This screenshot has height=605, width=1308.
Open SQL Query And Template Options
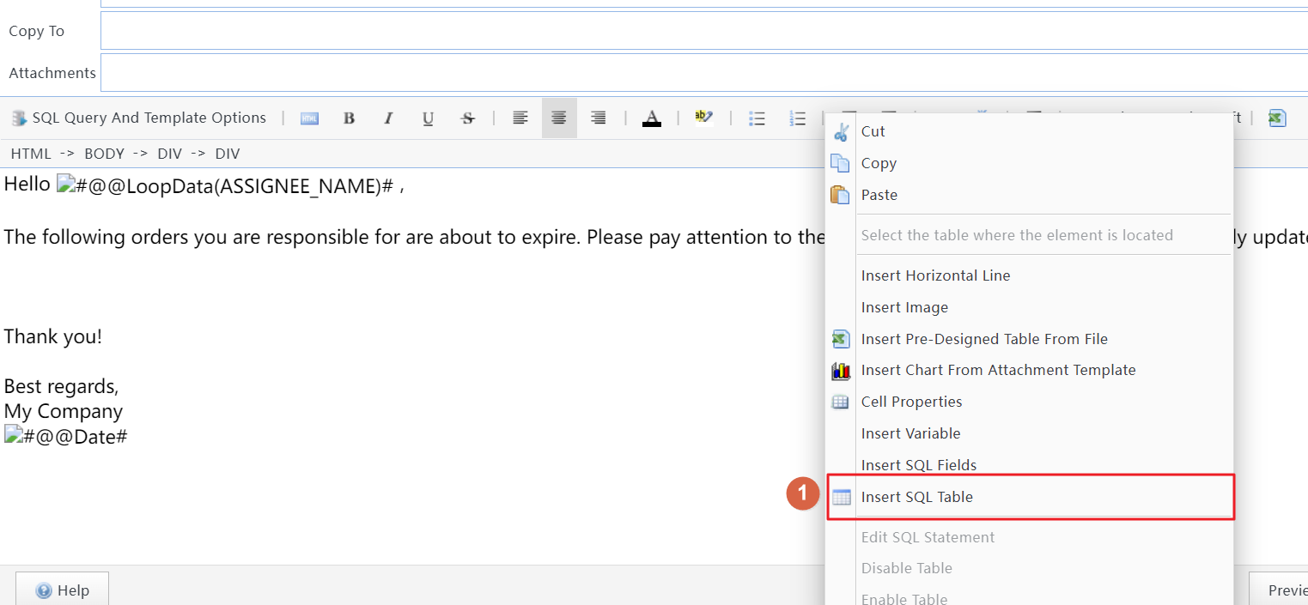(139, 118)
